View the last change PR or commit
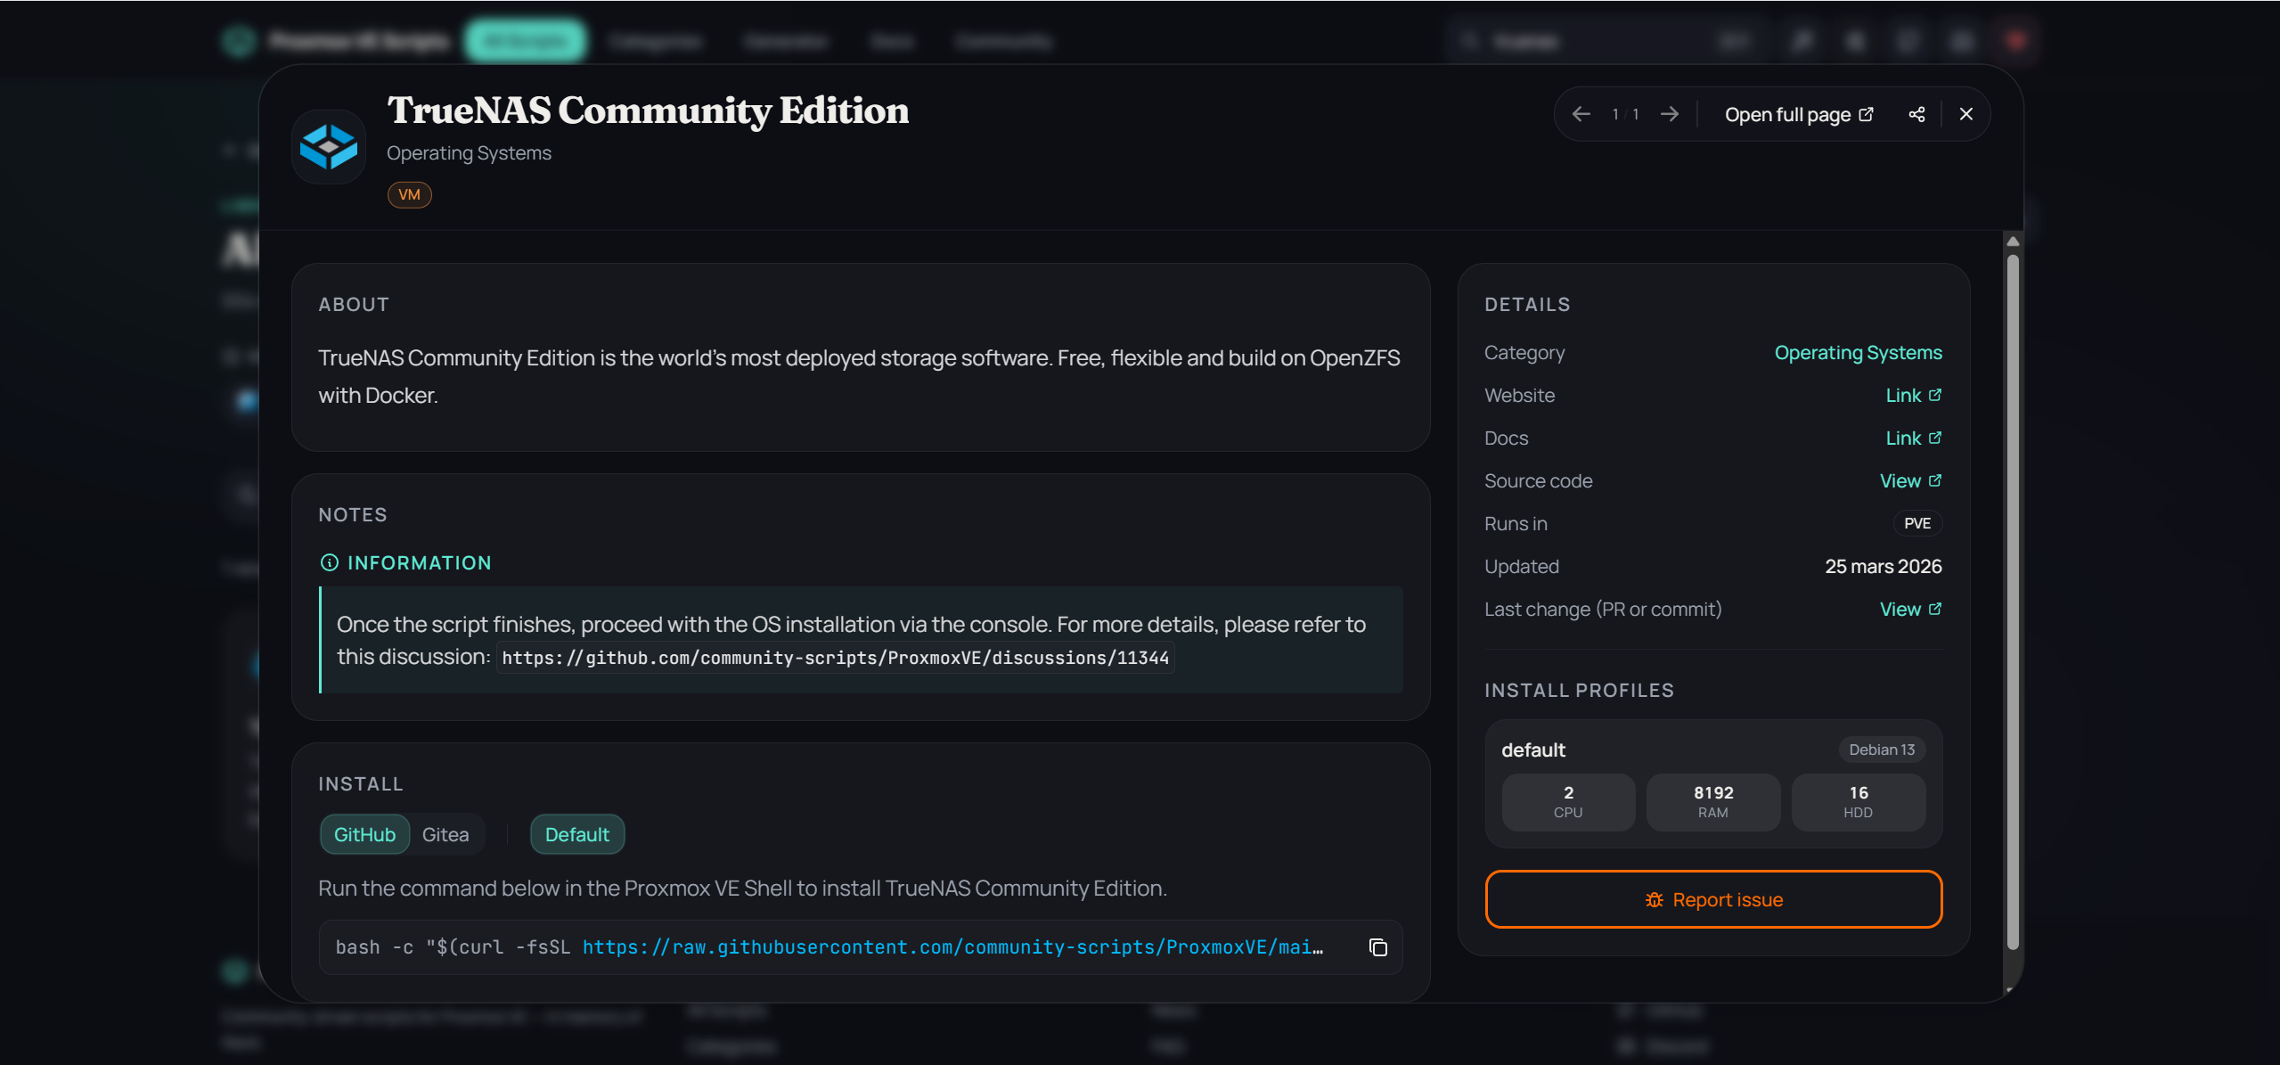Image resolution: width=2280 pixels, height=1065 pixels. [x=1911, y=609]
